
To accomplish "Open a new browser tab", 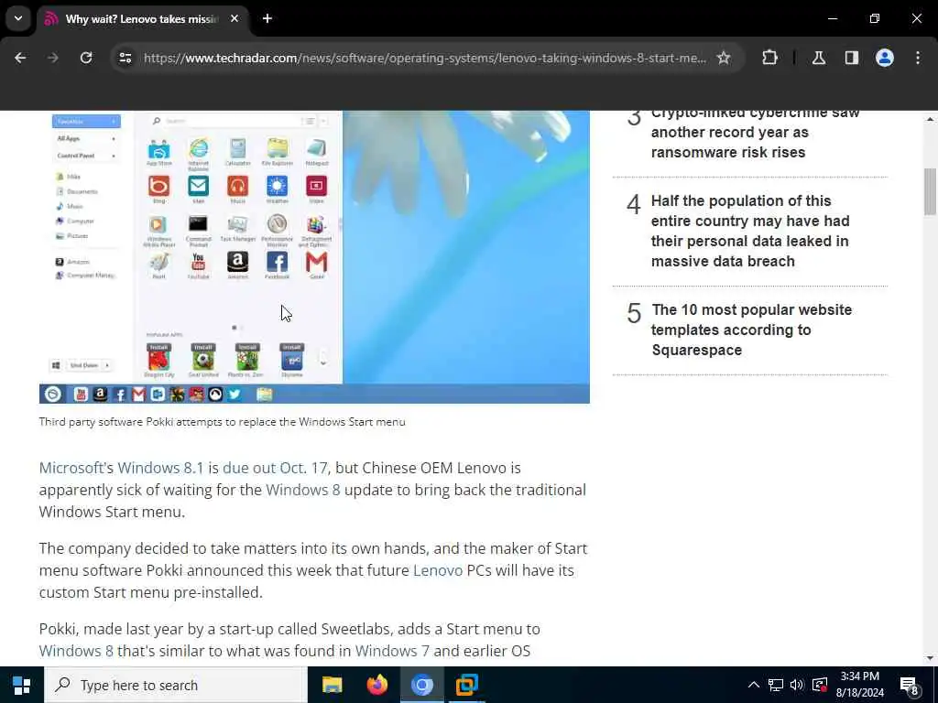I will [x=267, y=18].
